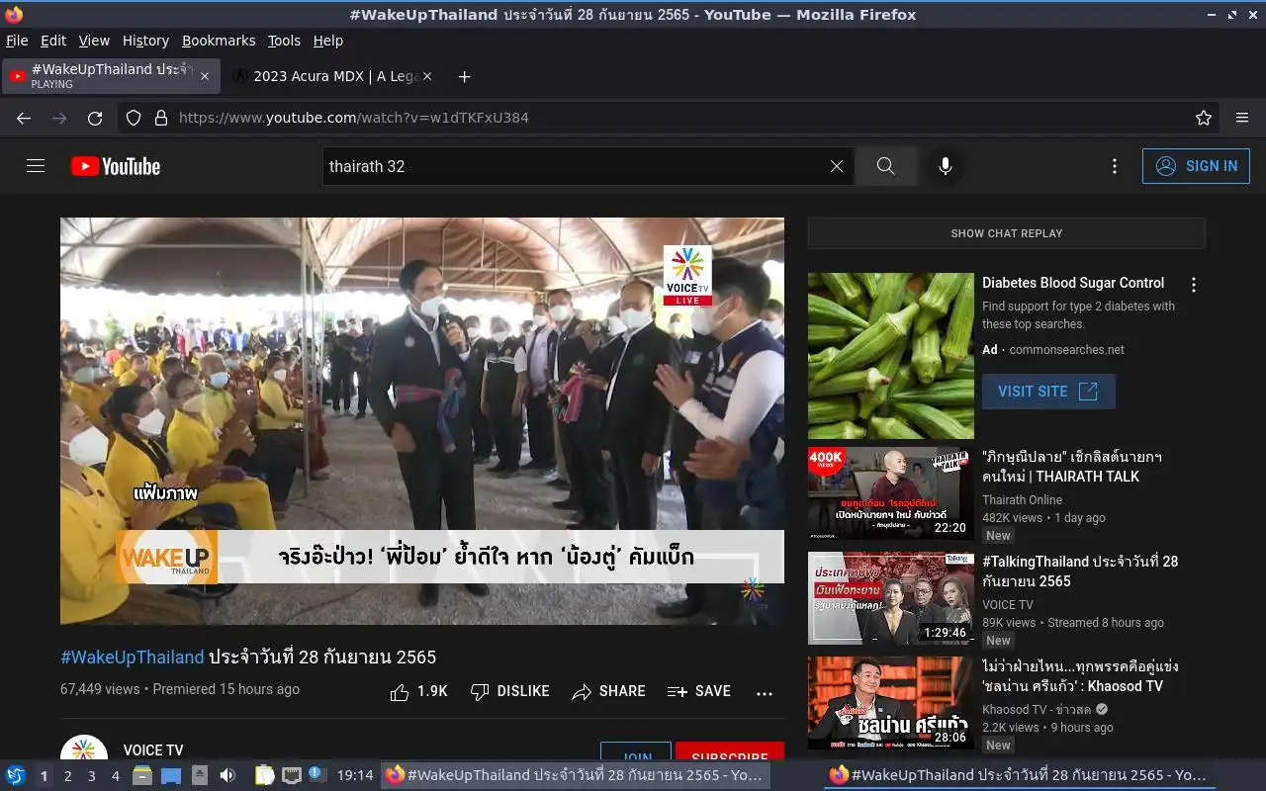1266x791 pixels.
Task: Switch to the 2023 Acura MDX tab
Action: click(334, 76)
